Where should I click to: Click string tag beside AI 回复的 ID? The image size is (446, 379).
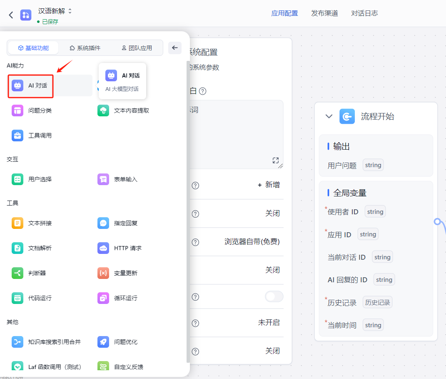pos(384,280)
